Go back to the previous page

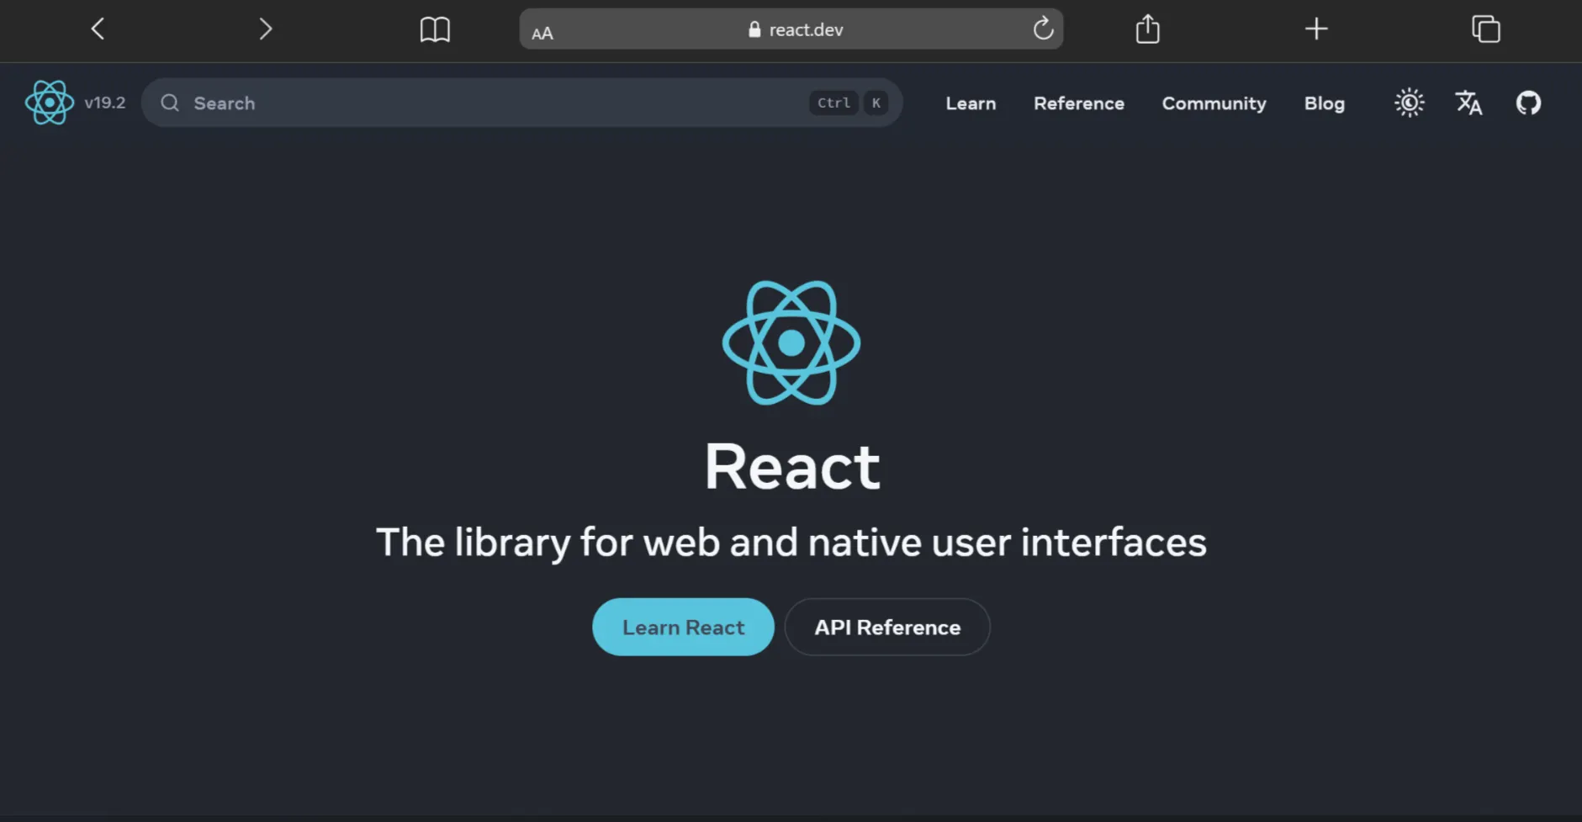(97, 29)
